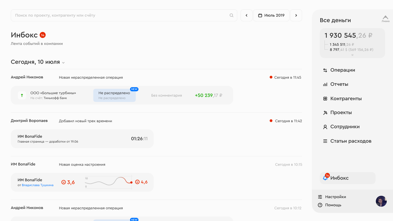
Task: Click the help question mark icon
Action: tap(320, 205)
